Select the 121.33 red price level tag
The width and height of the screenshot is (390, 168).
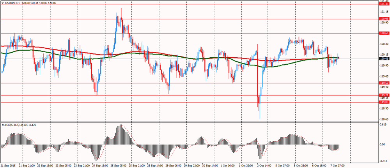pyautogui.click(x=384, y=4)
